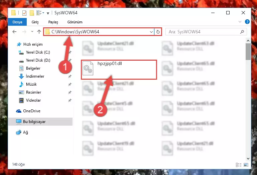Click the pin icon next to Videolar
Screen dimensions: 257x175
tap(70, 100)
